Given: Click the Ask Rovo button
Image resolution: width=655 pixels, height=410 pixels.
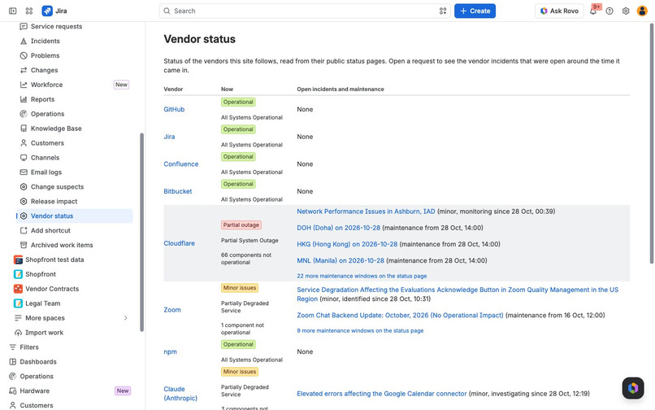Looking at the screenshot, I should click(x=559, y=11).
